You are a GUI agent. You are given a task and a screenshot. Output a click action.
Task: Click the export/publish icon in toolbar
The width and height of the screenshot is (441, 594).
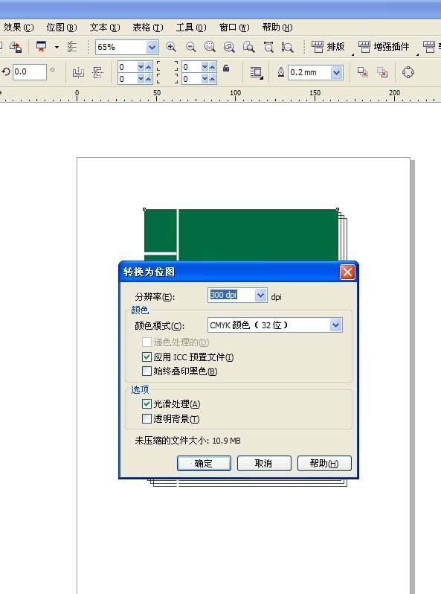[16, 47]
